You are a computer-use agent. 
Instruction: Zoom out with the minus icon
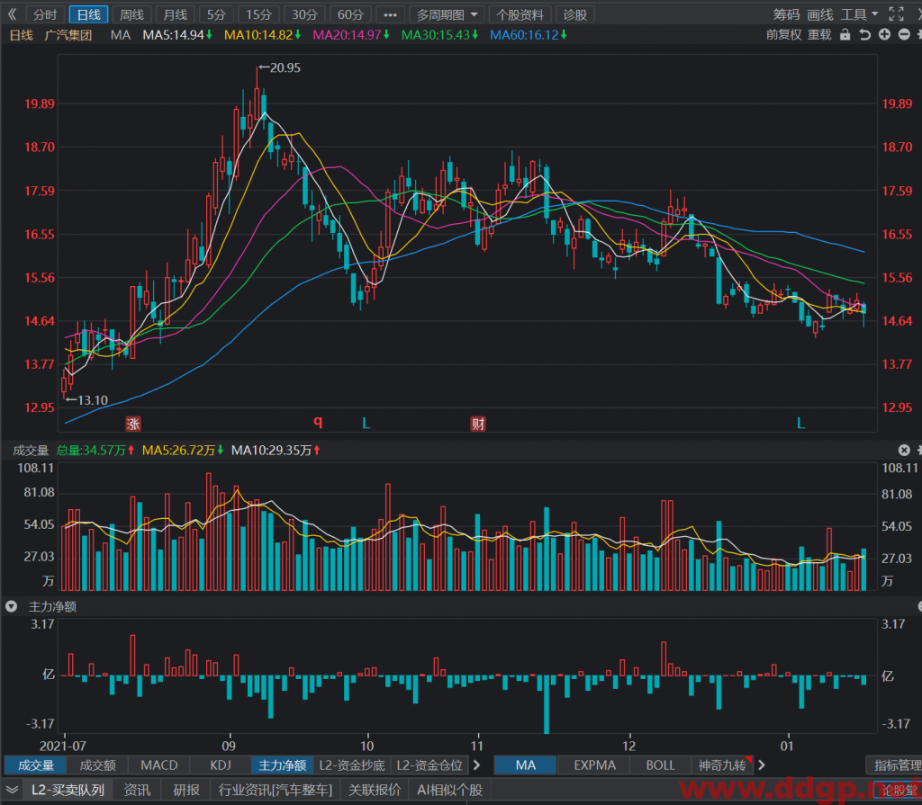(x=904, y=35)
